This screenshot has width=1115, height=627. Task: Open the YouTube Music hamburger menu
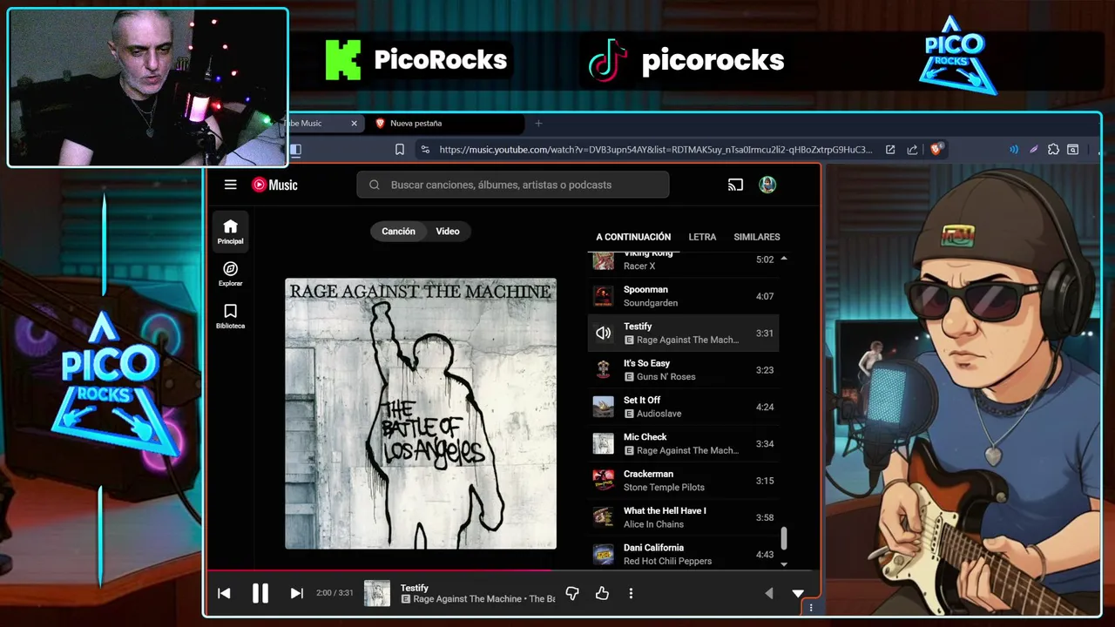(x=230, y=185)
